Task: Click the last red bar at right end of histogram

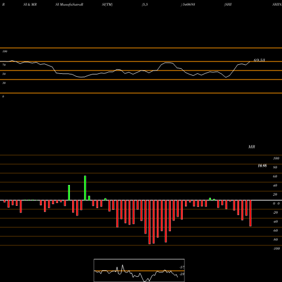Action: click(250, 213)
